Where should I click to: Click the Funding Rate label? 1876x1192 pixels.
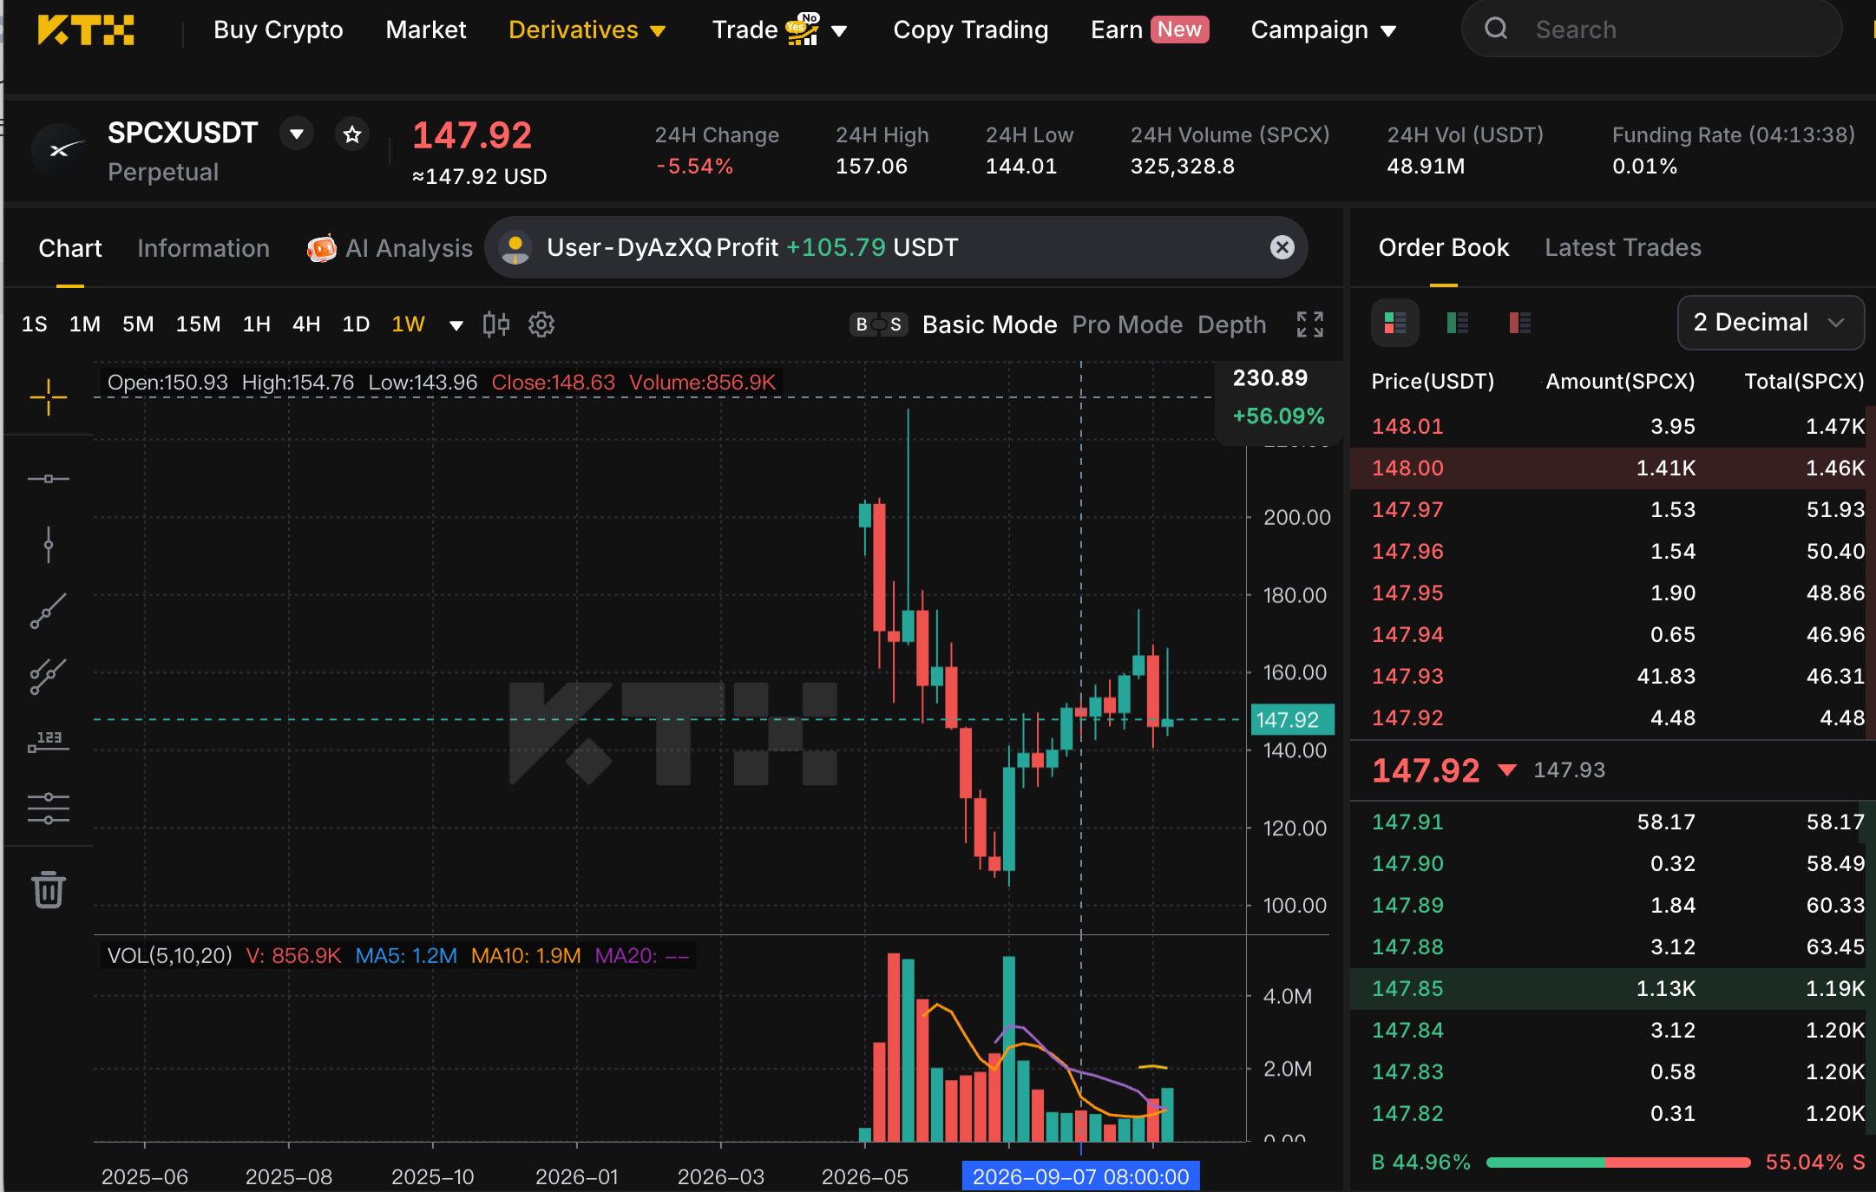point(1733,134)
